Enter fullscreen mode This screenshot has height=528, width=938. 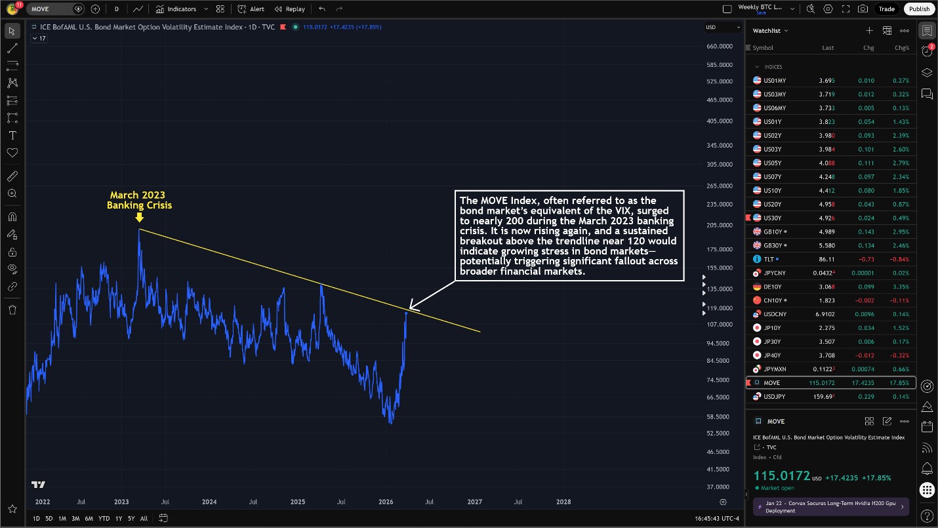pos(846,9)
